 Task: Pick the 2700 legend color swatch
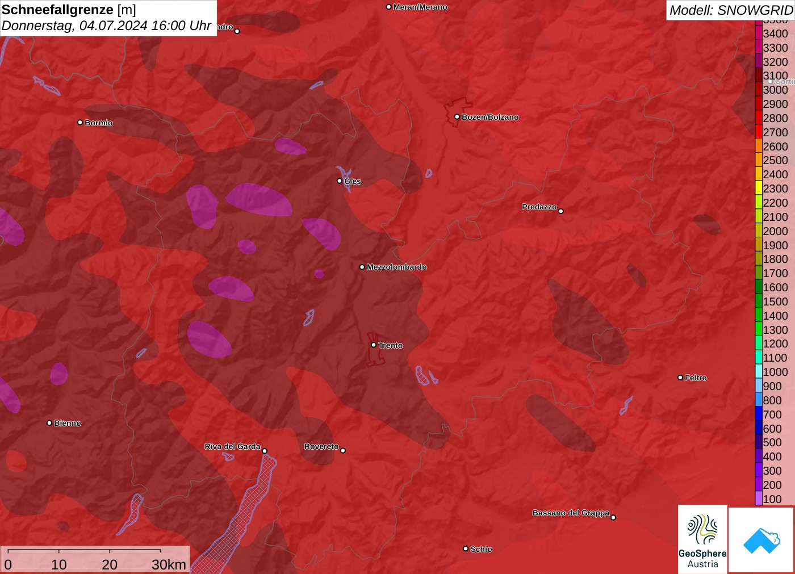point(759,132)
